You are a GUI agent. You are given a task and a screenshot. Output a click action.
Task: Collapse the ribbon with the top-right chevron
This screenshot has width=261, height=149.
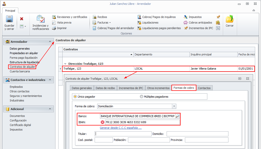pos(254,10)
